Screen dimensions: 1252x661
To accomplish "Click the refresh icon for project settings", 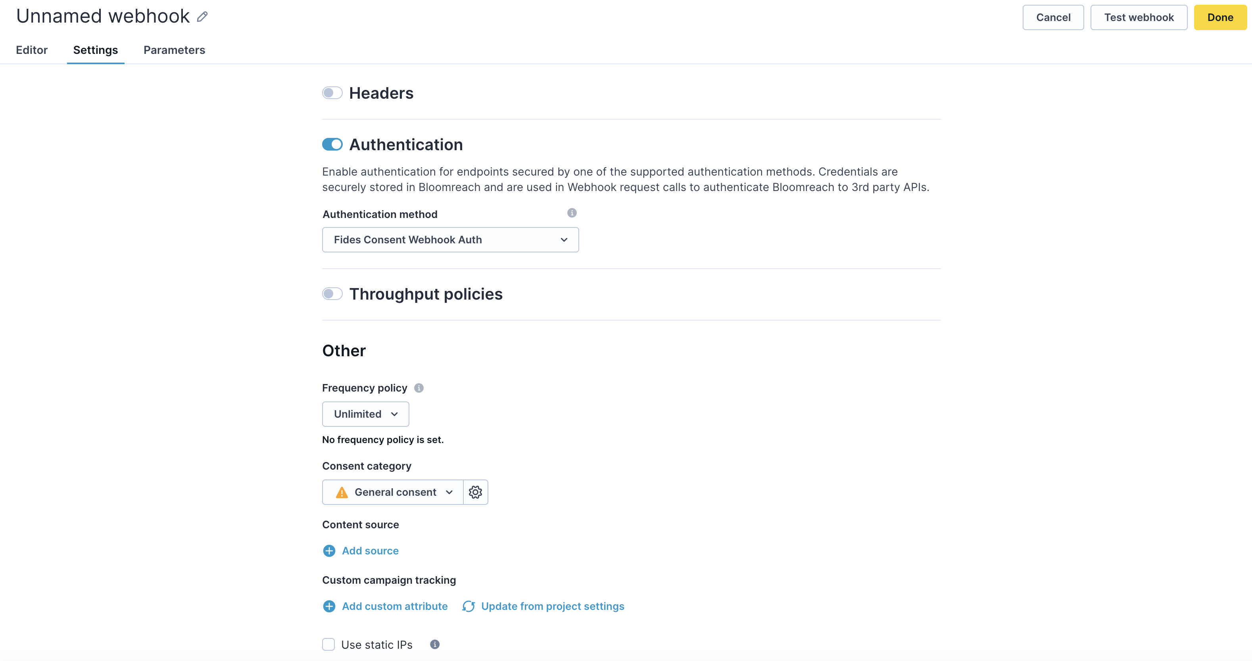I will point(469,606).
